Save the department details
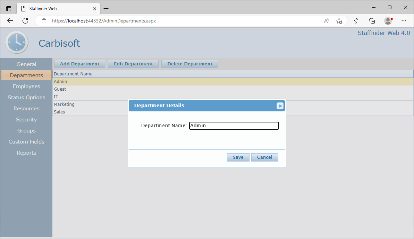The image size is (414, 239). point(238,157)
